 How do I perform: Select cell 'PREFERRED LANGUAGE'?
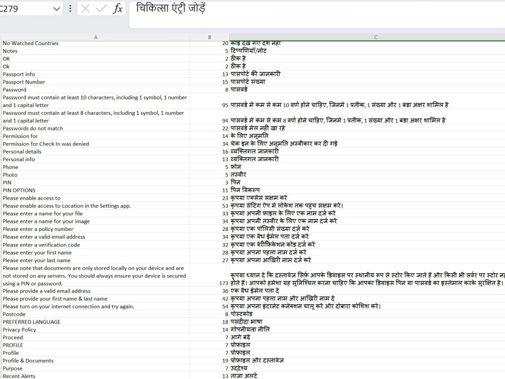[x=95, y=321]
